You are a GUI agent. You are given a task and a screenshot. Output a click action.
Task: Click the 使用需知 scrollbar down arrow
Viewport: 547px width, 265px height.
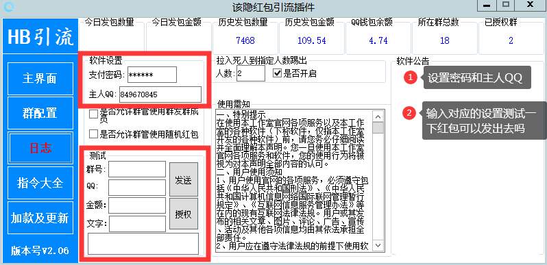pyautogui.click(x=378, y=245)
